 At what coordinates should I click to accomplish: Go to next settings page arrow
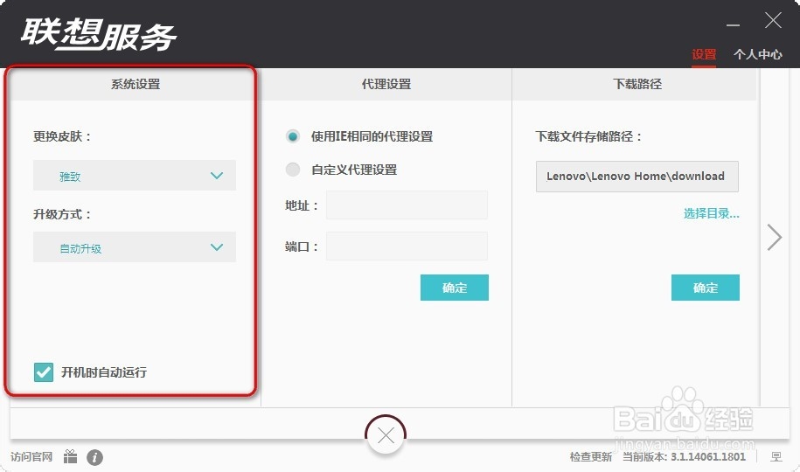point(774,237)
